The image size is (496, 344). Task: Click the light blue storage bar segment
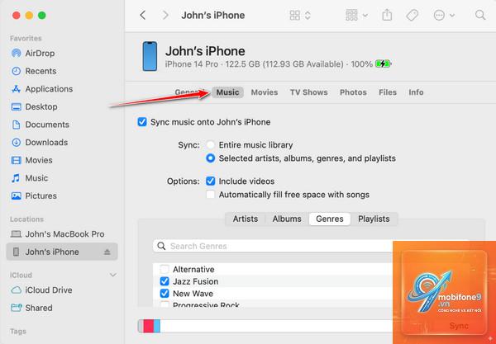pos(157,326)
